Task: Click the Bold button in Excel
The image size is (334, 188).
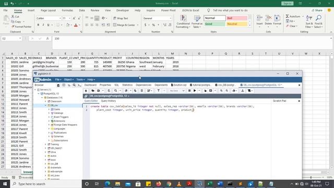Action: pos(38,25)
